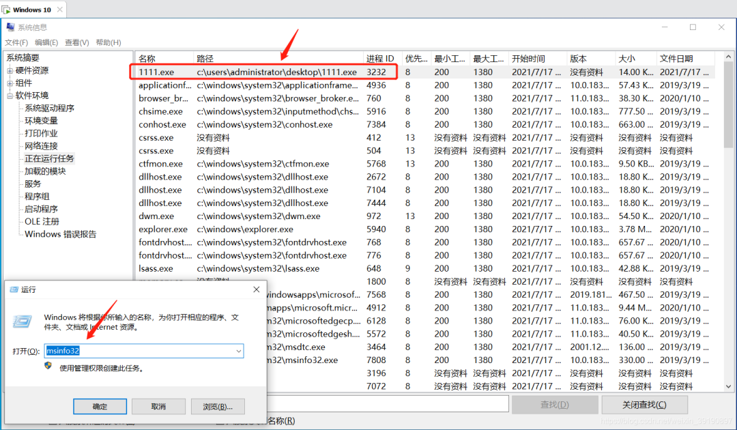Open the 编辑(E) menu
This screenshot has height=430, width=737.
coord(46,42)
